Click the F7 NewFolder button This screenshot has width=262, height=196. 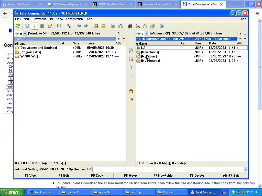[x=163, y=176]
